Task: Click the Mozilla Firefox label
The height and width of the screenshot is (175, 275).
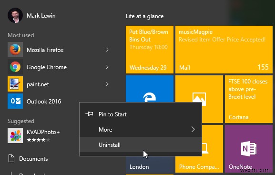Action: tap(45, 50)
